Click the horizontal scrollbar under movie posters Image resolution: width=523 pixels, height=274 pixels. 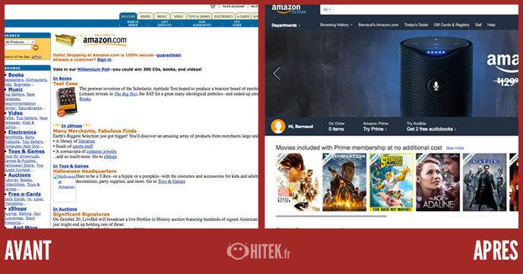(x=331, y=216)
